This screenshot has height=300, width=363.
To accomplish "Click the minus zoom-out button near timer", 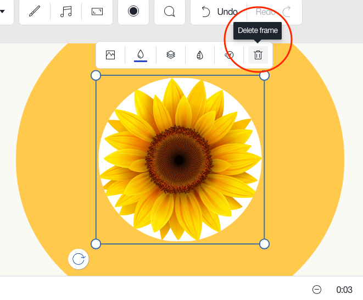I will tap(317, 290).
